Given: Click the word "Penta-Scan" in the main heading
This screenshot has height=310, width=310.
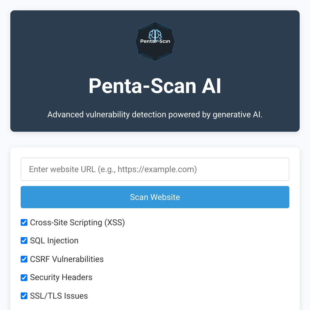Looking at the screenshot, I should tap(142, 86).
